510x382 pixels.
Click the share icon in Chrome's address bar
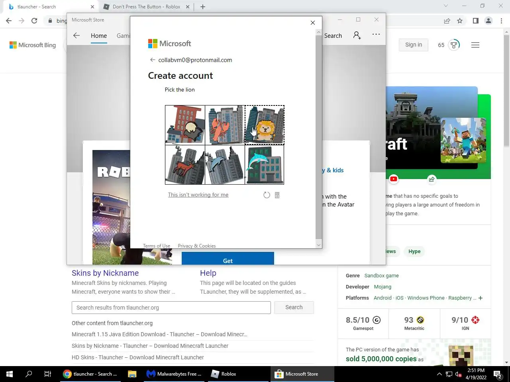[x=447, y=21]
